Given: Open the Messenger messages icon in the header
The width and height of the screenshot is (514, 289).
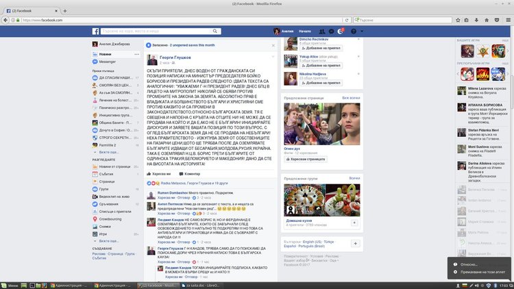Looking at the screenshot, I should [x=331, y=32].
